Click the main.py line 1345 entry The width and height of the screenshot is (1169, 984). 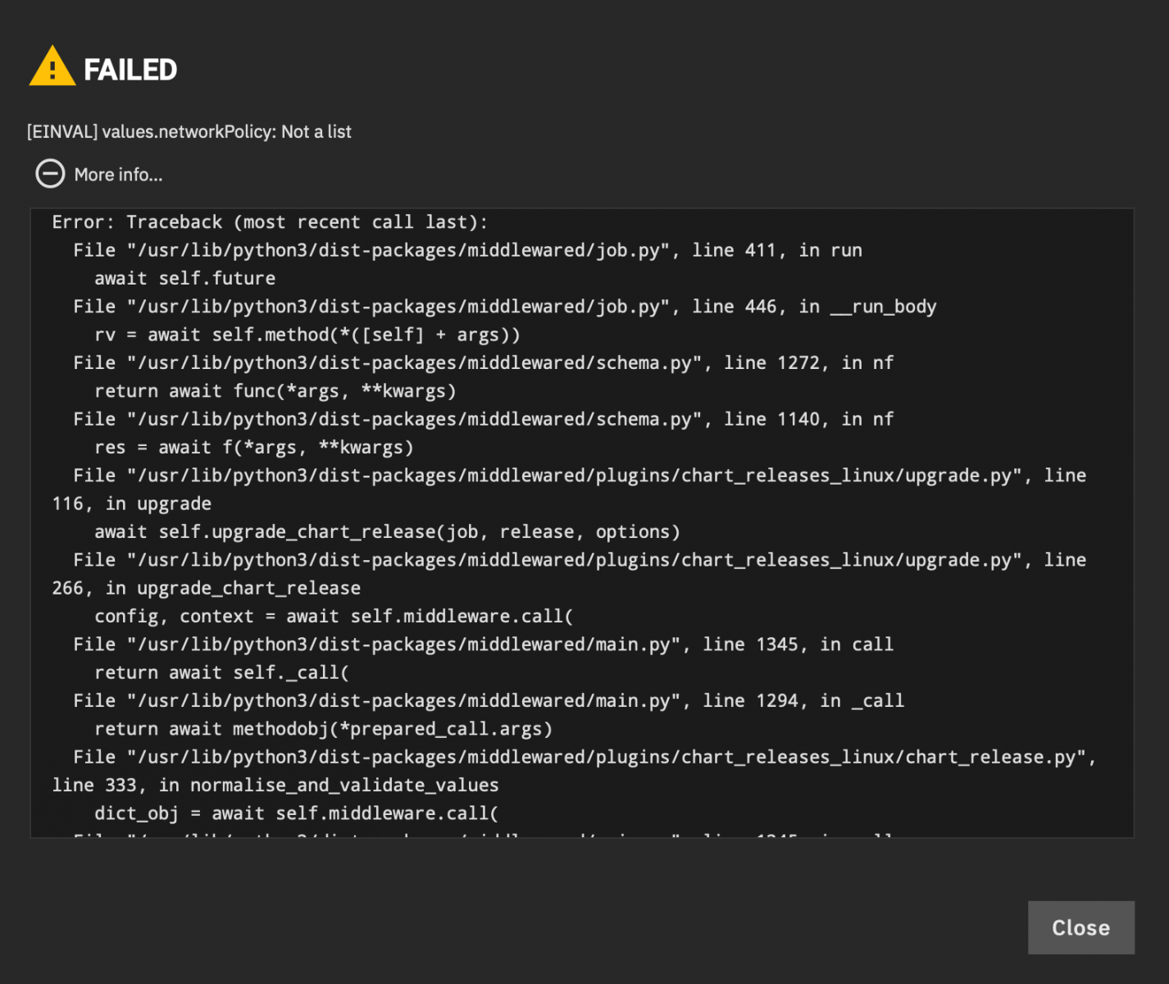click(x=484, y=645)
